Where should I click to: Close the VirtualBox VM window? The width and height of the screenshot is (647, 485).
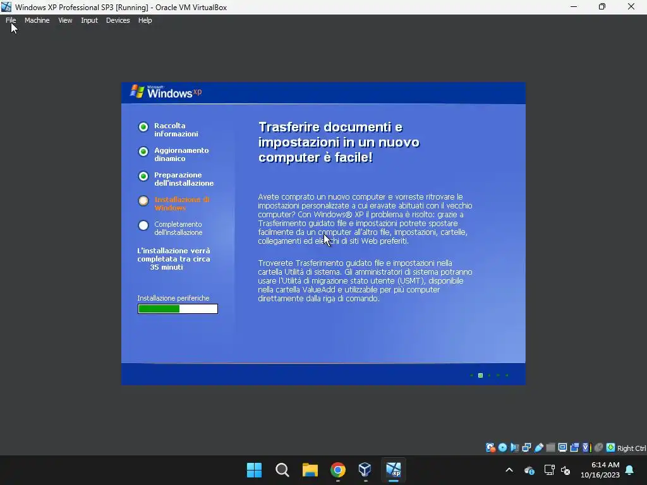(x=631, y=7)
